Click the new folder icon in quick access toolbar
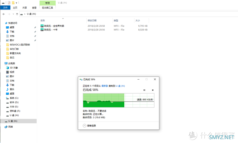This screenshot has width=238, height=143. [13, 3]
